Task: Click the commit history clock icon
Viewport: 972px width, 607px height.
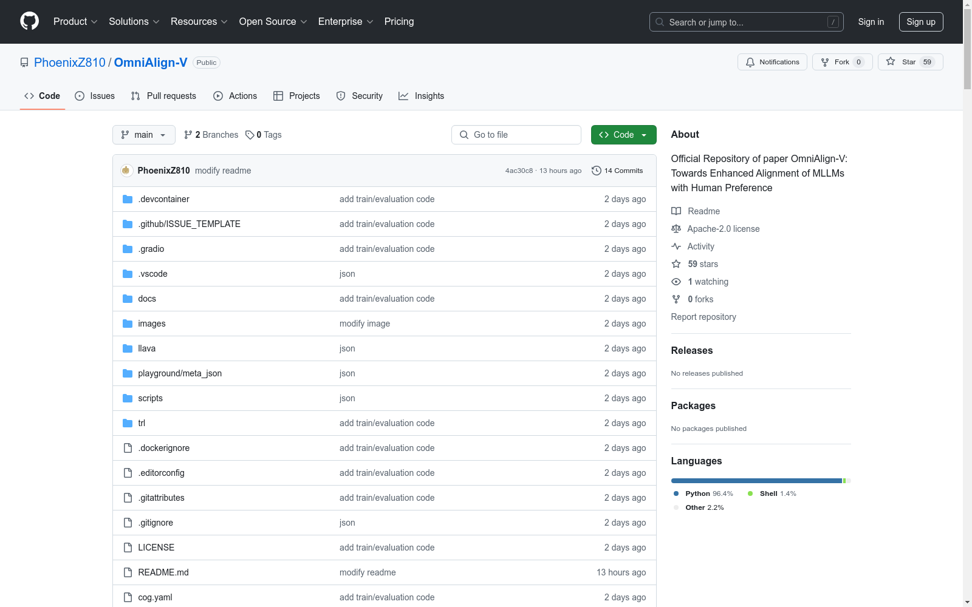Action: [595, 171]
